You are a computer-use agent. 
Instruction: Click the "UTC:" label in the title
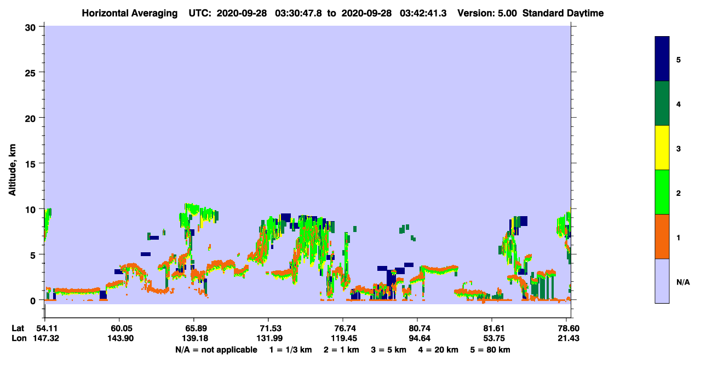point(200,13)
